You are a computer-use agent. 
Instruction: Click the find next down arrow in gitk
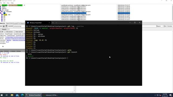click(x=4, y=26)
